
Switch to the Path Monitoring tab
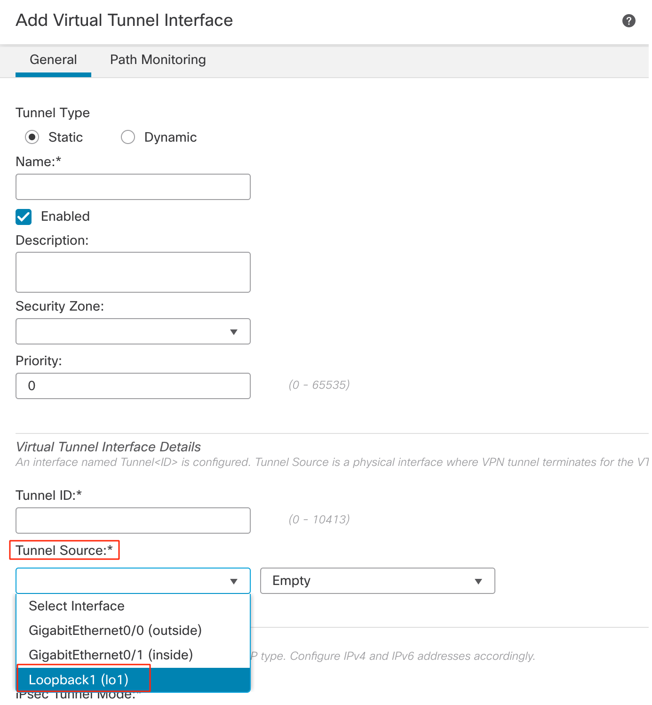coord(158,60)
